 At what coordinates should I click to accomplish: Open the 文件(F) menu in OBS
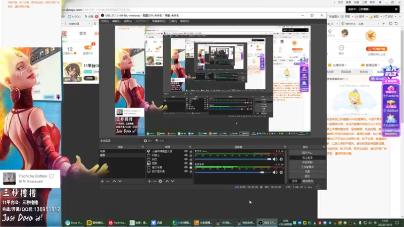pos(105,21)
